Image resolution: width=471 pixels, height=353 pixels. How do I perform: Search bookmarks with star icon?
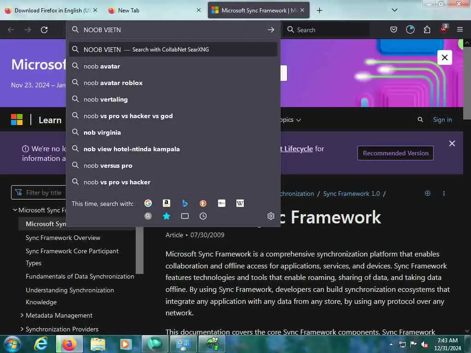167,216
